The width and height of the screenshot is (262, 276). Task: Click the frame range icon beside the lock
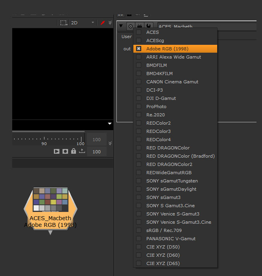pyautogui.click(x=82, y=151)
